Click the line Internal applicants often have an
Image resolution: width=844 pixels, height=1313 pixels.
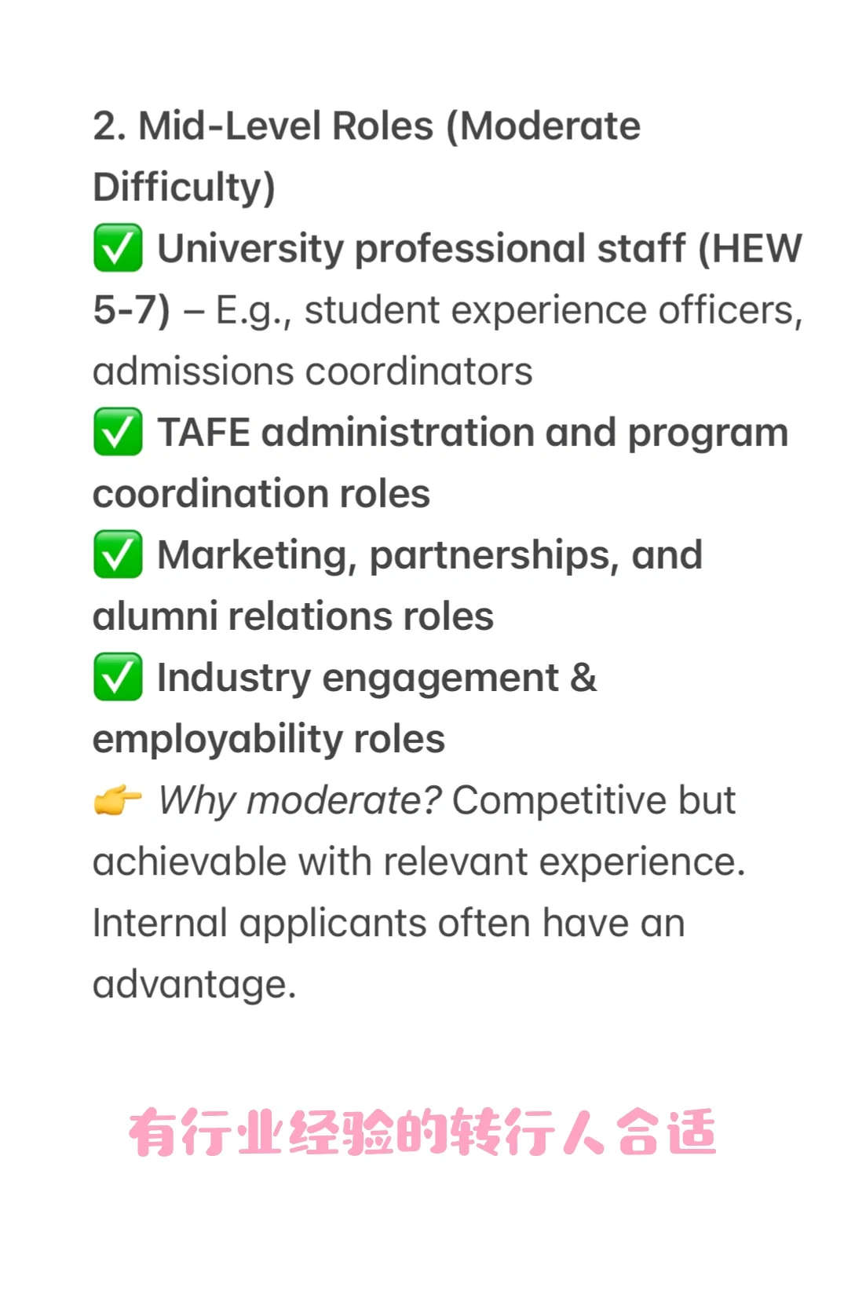point(389,923)
